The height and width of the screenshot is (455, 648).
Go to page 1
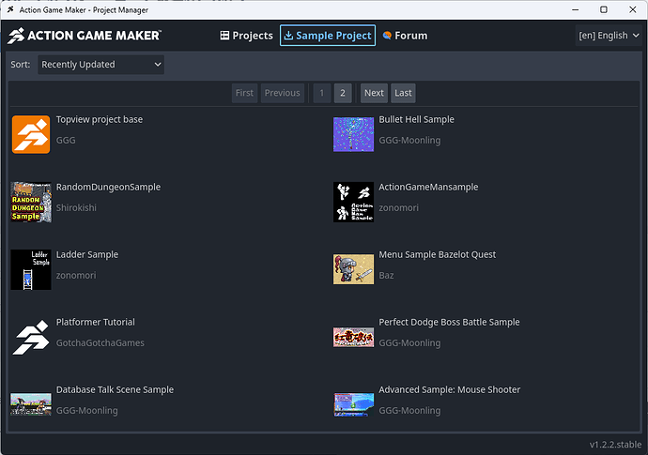click(322, 93)
